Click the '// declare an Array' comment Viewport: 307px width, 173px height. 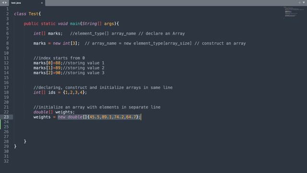[x=162, y=34]
